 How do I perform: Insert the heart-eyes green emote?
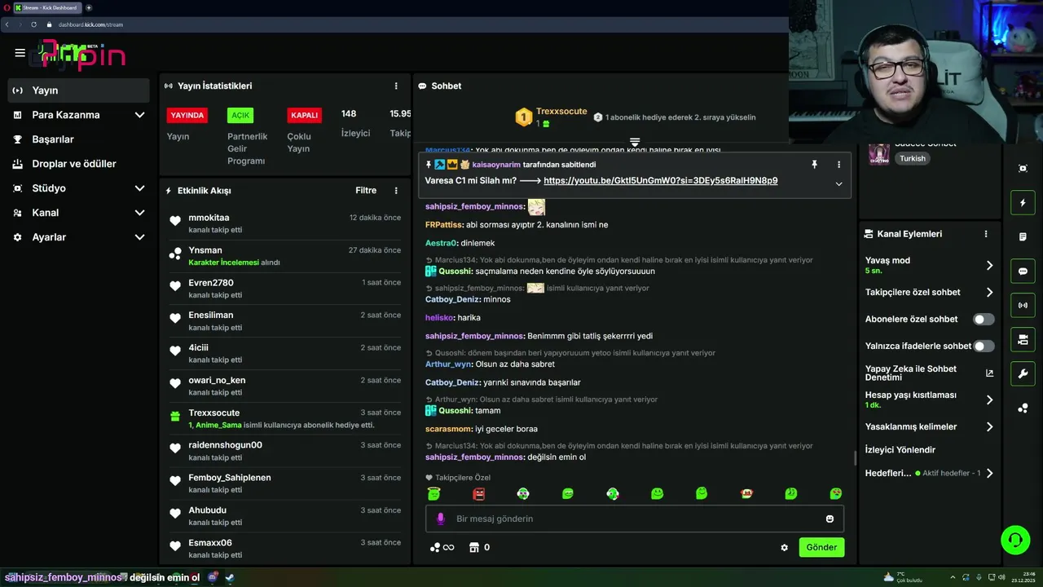pyautogui.click(x=835, y=493)
